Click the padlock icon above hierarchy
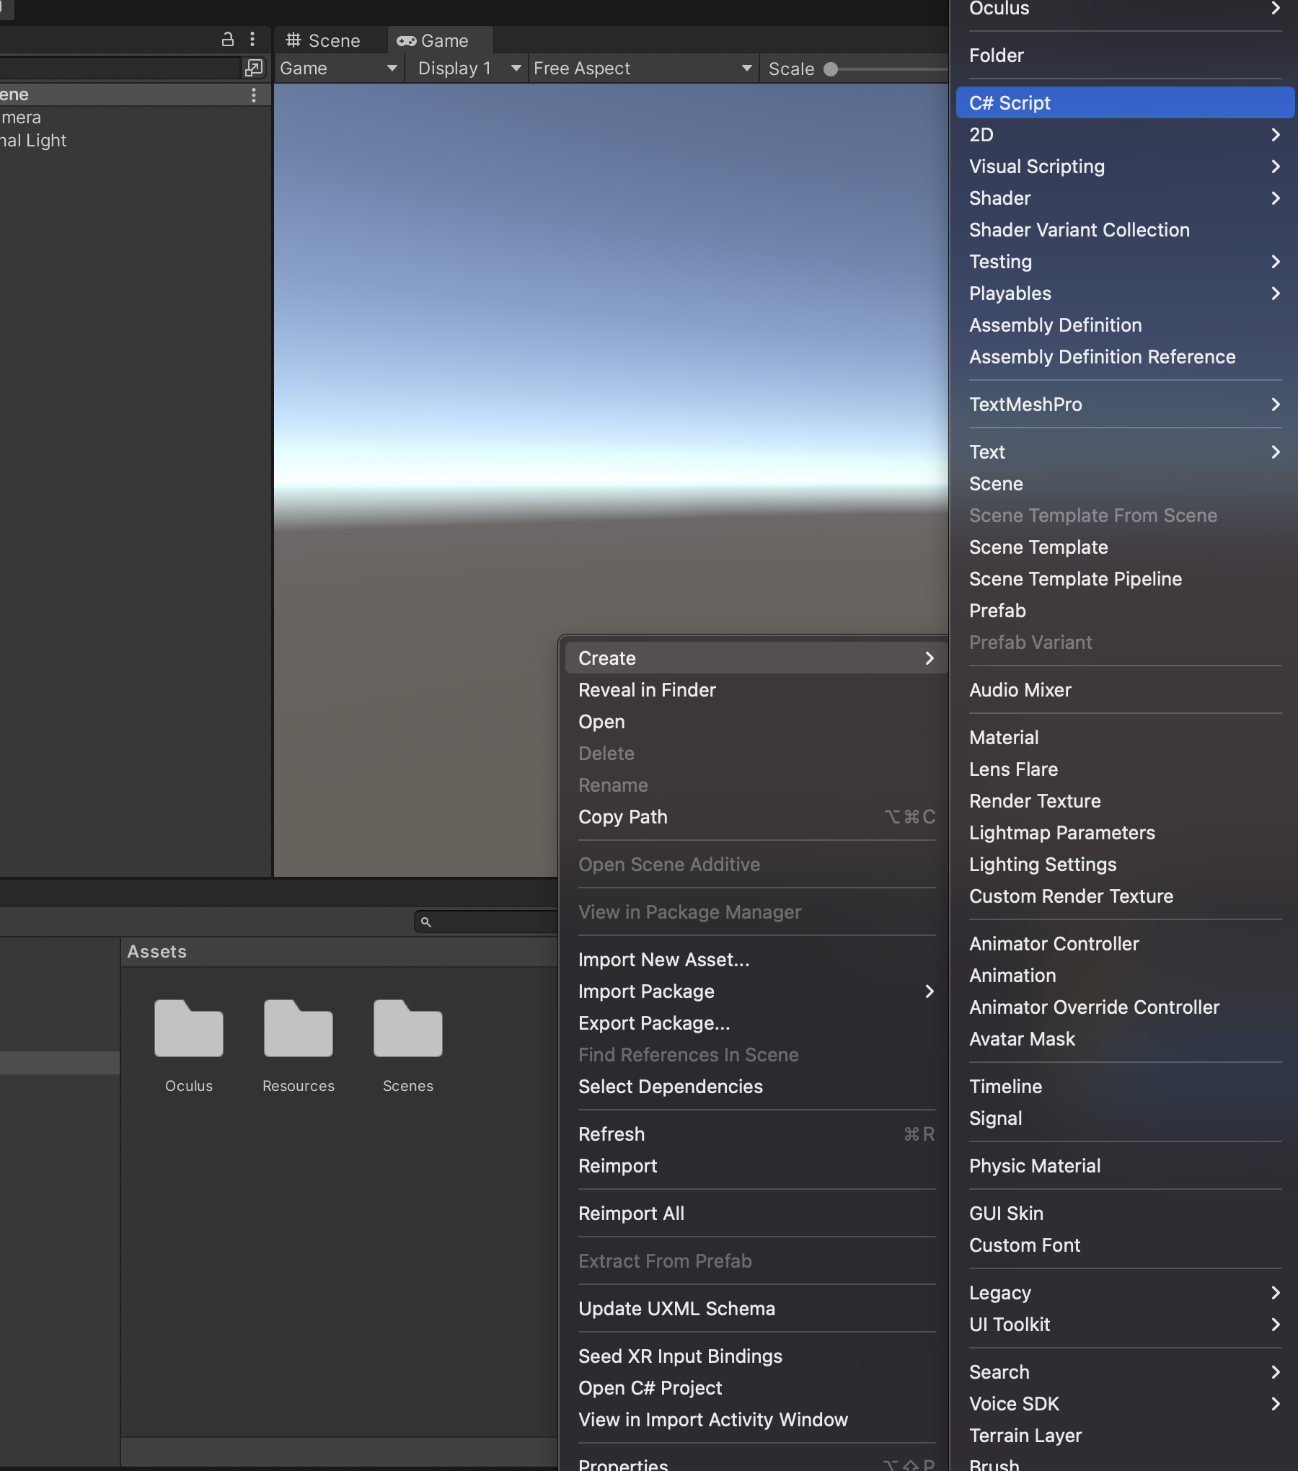 tap(228, 39)
